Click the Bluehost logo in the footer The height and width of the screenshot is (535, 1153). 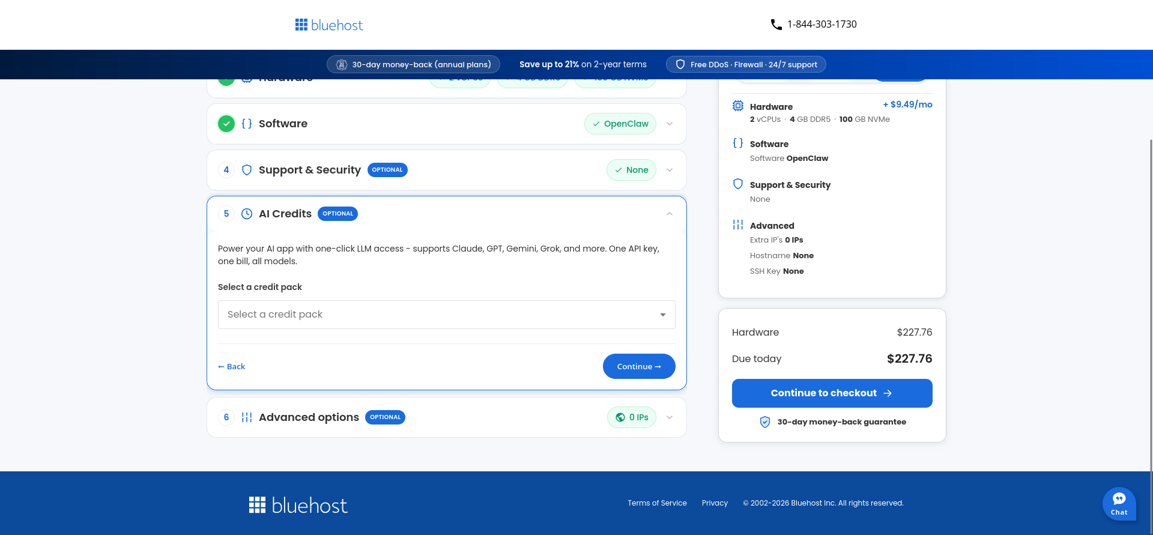[x=298, y=505]
